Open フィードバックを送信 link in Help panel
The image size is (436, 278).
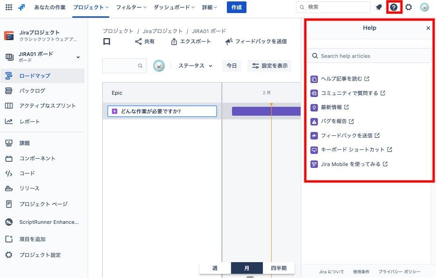pyautogui.click(x=345, y=136)
